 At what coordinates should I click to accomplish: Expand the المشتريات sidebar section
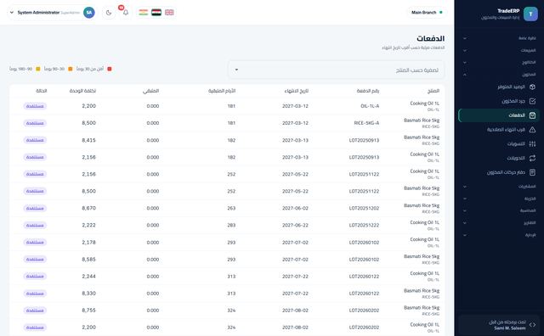pyautogui.click(x=500, y=187)
